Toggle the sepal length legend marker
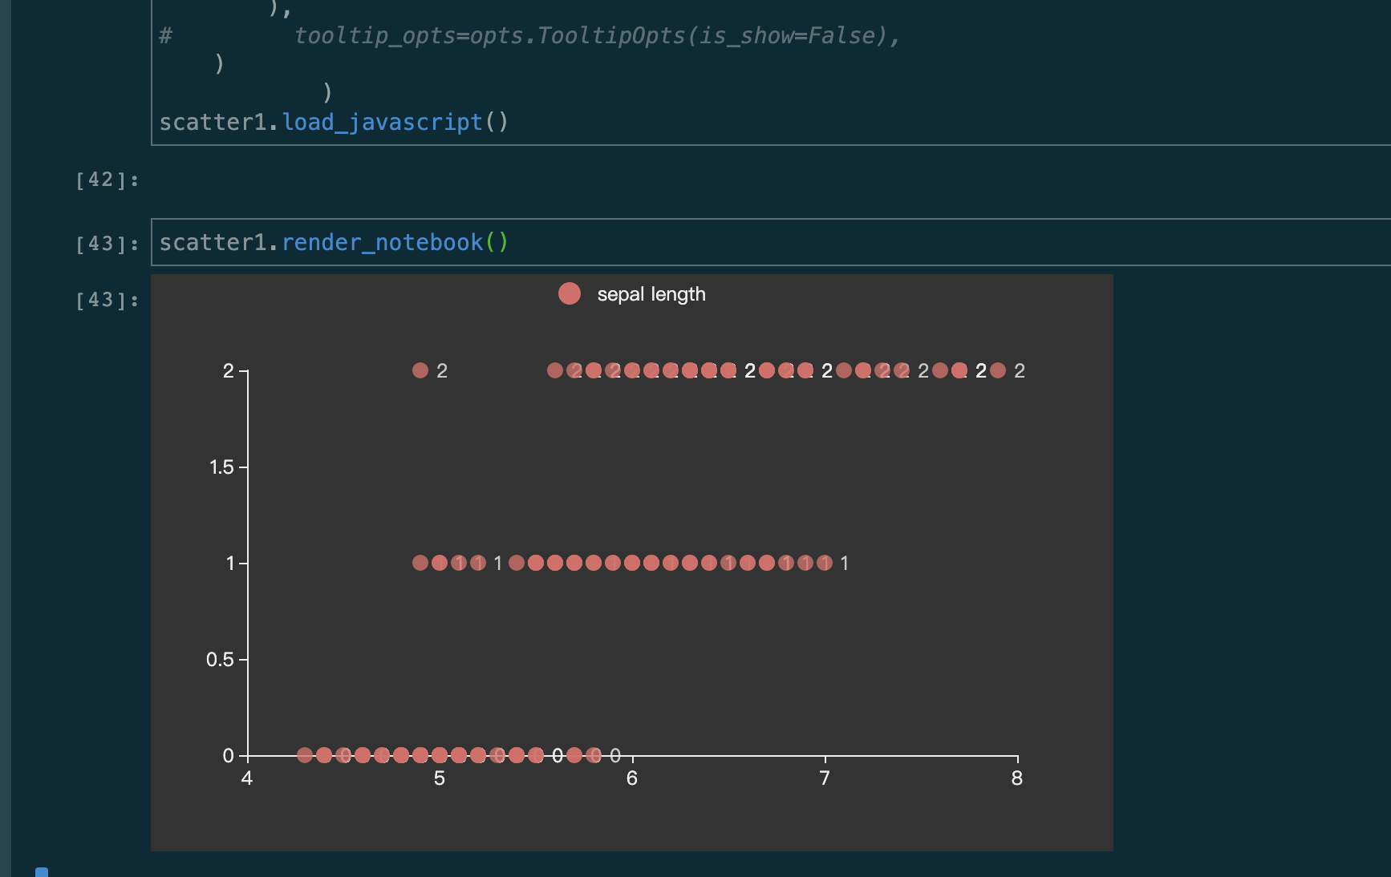 click(570, 293)
